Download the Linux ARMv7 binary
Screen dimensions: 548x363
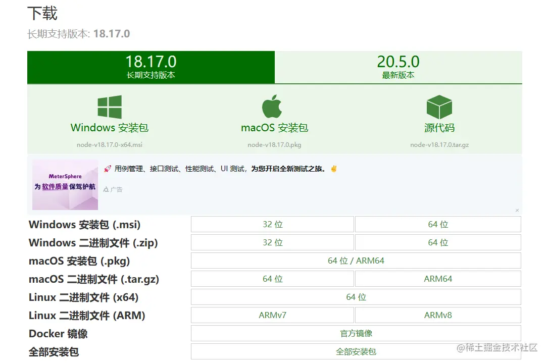point(272,315)
